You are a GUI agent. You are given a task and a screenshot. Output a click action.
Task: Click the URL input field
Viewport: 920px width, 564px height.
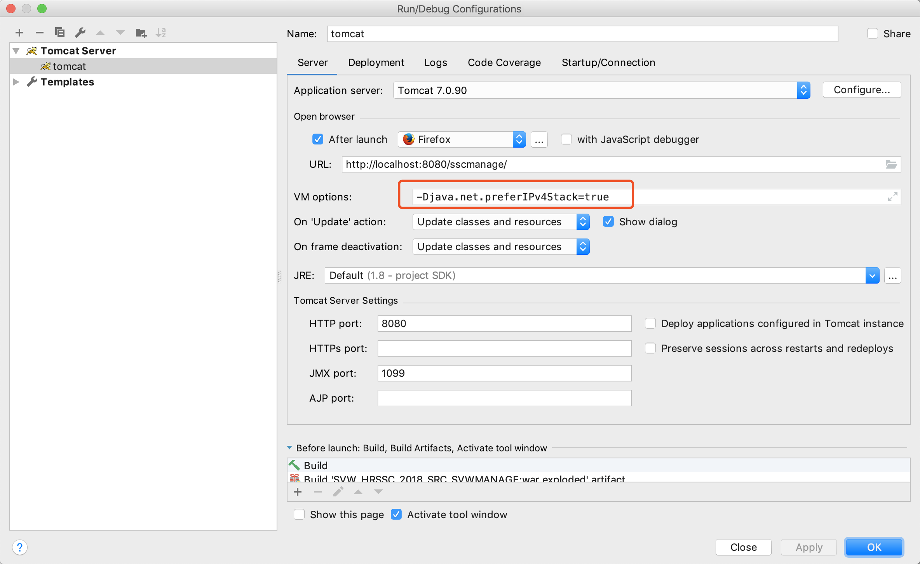[621, 164]
